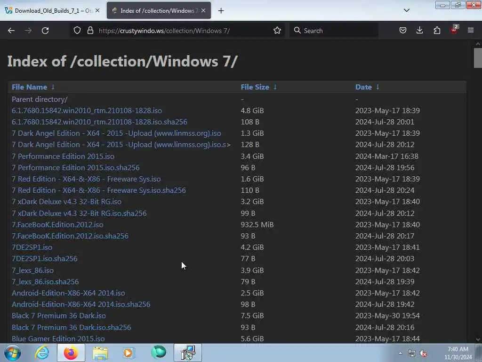Screen dimensions: 482x362
Task: Sort by Date column
Action: 363,87
